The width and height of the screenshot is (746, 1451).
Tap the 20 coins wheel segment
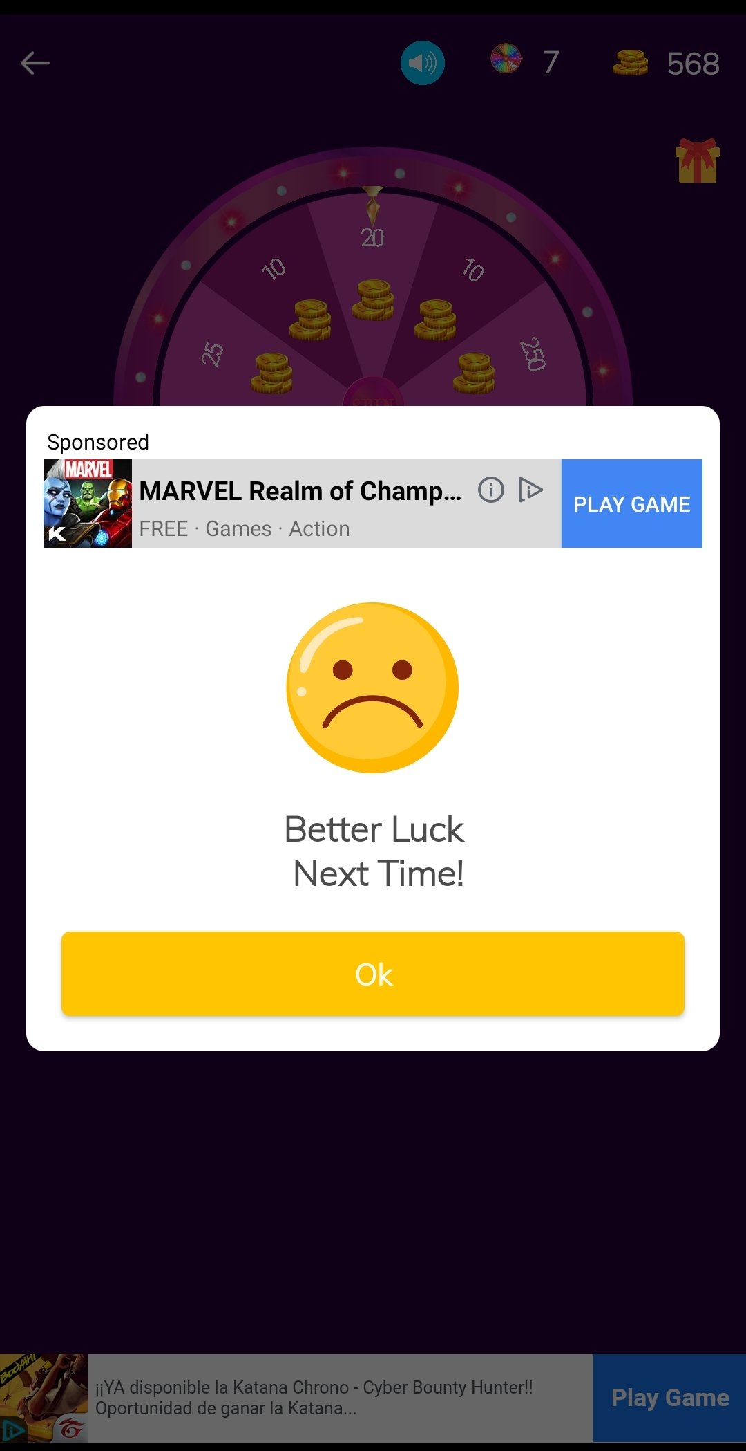373,277
